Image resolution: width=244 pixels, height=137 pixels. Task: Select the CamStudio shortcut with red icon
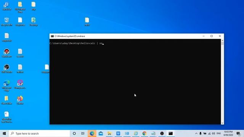coord(6,53)
